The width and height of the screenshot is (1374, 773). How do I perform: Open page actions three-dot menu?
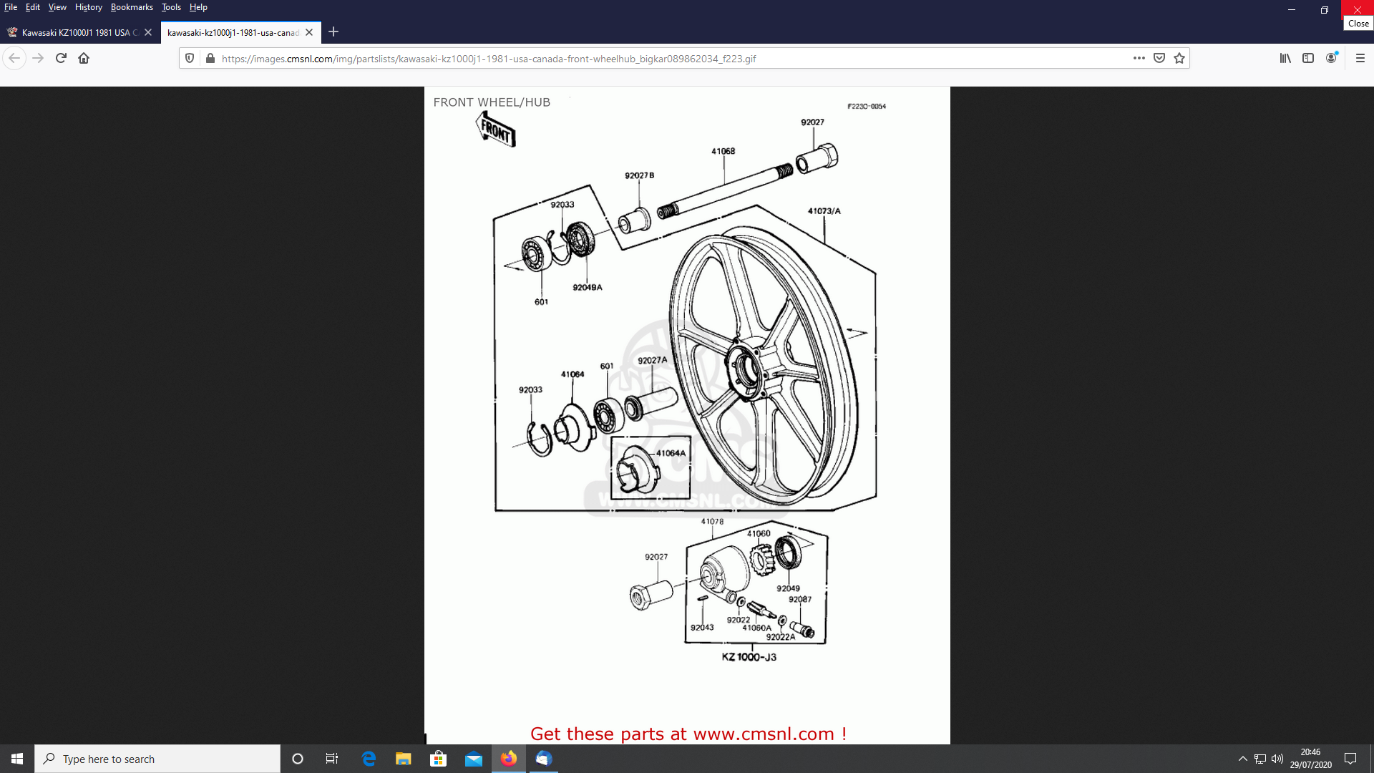(x=1139, y=59)
